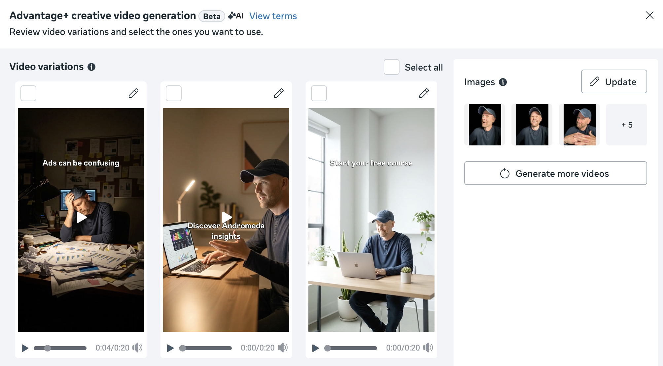Play the 'Start your free course' video using the center overlay

[371, 217]
